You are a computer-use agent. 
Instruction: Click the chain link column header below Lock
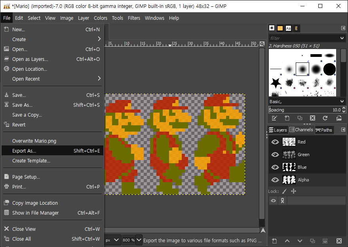pos(283,201)
